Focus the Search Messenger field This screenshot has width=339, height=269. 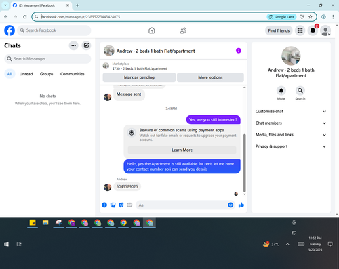tap(47, 59)
